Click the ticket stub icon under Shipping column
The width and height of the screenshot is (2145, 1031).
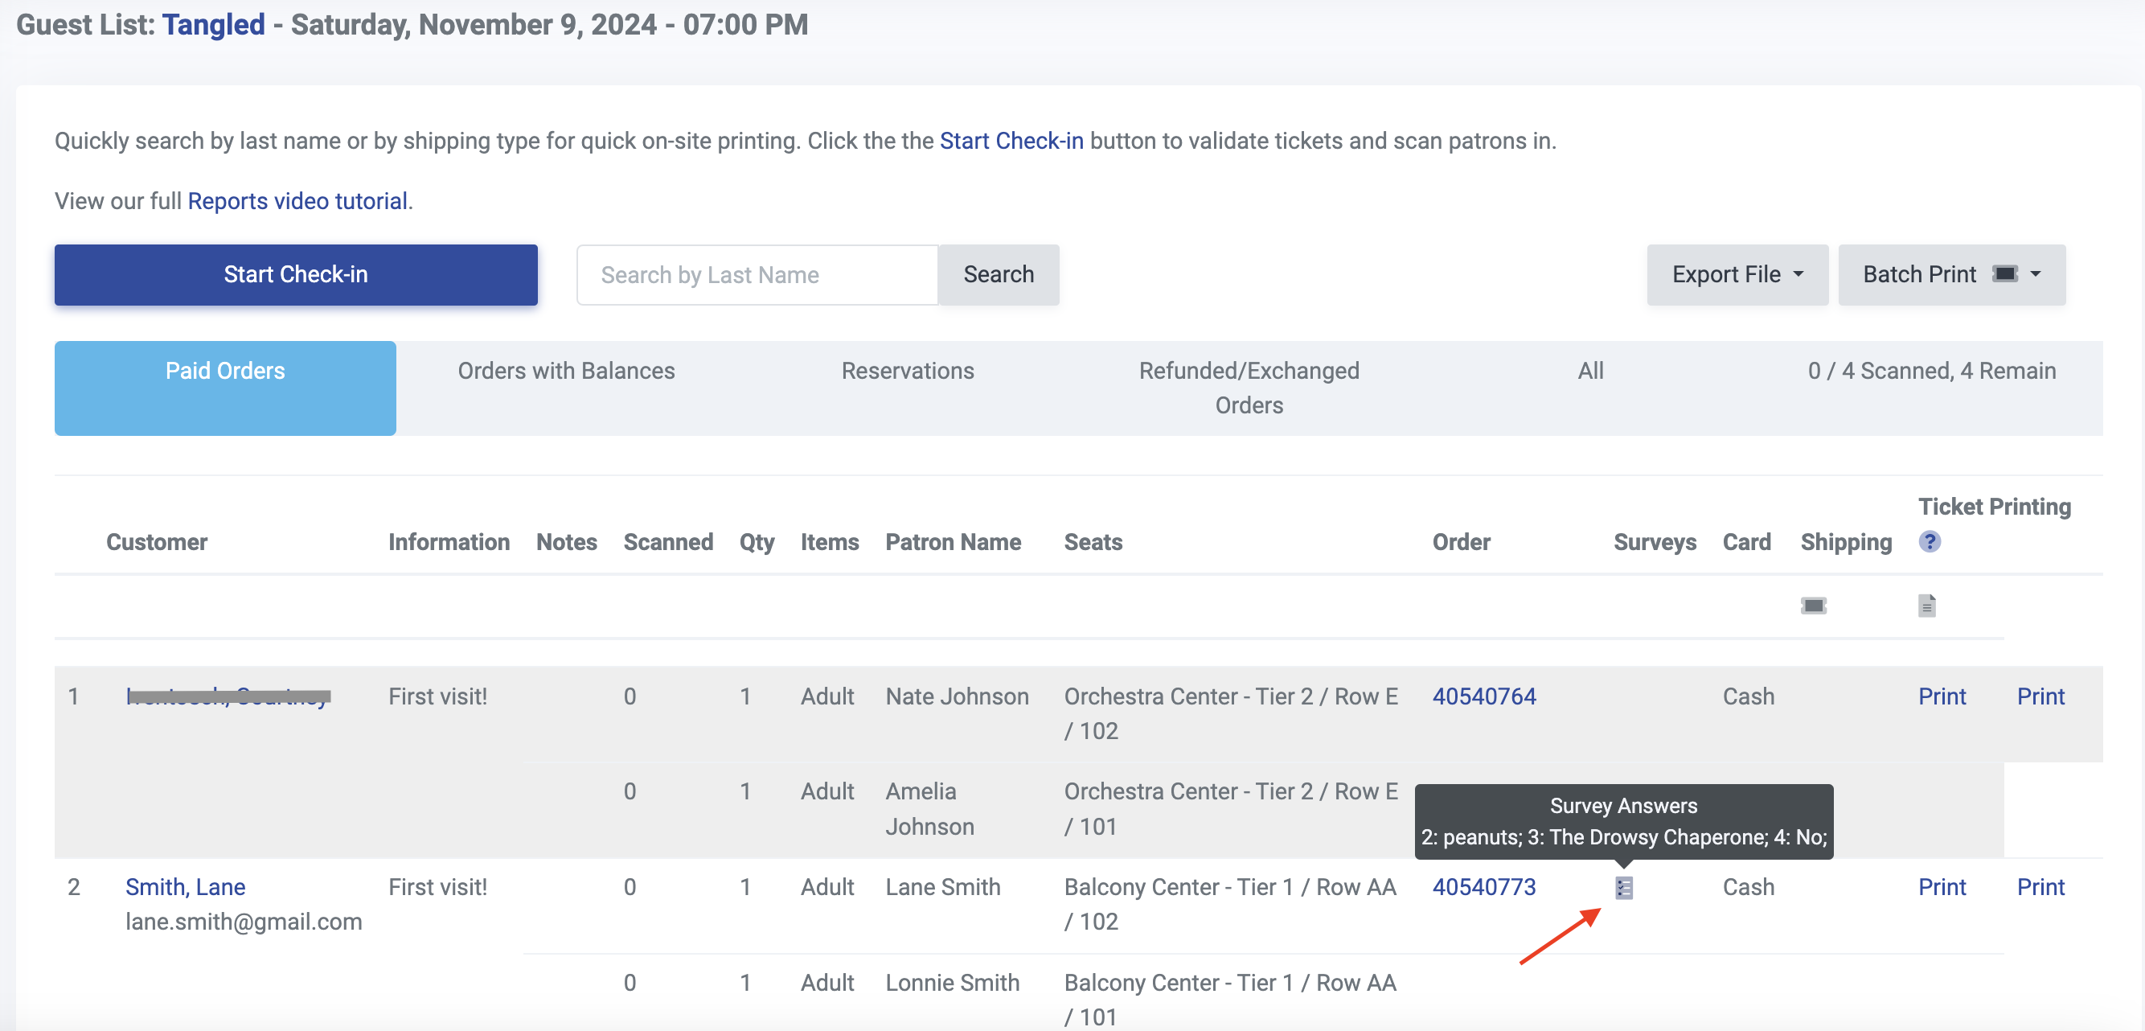click(1813, 606)
